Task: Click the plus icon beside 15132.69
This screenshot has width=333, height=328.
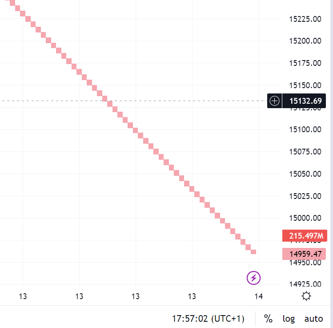Action: point(275,101)
